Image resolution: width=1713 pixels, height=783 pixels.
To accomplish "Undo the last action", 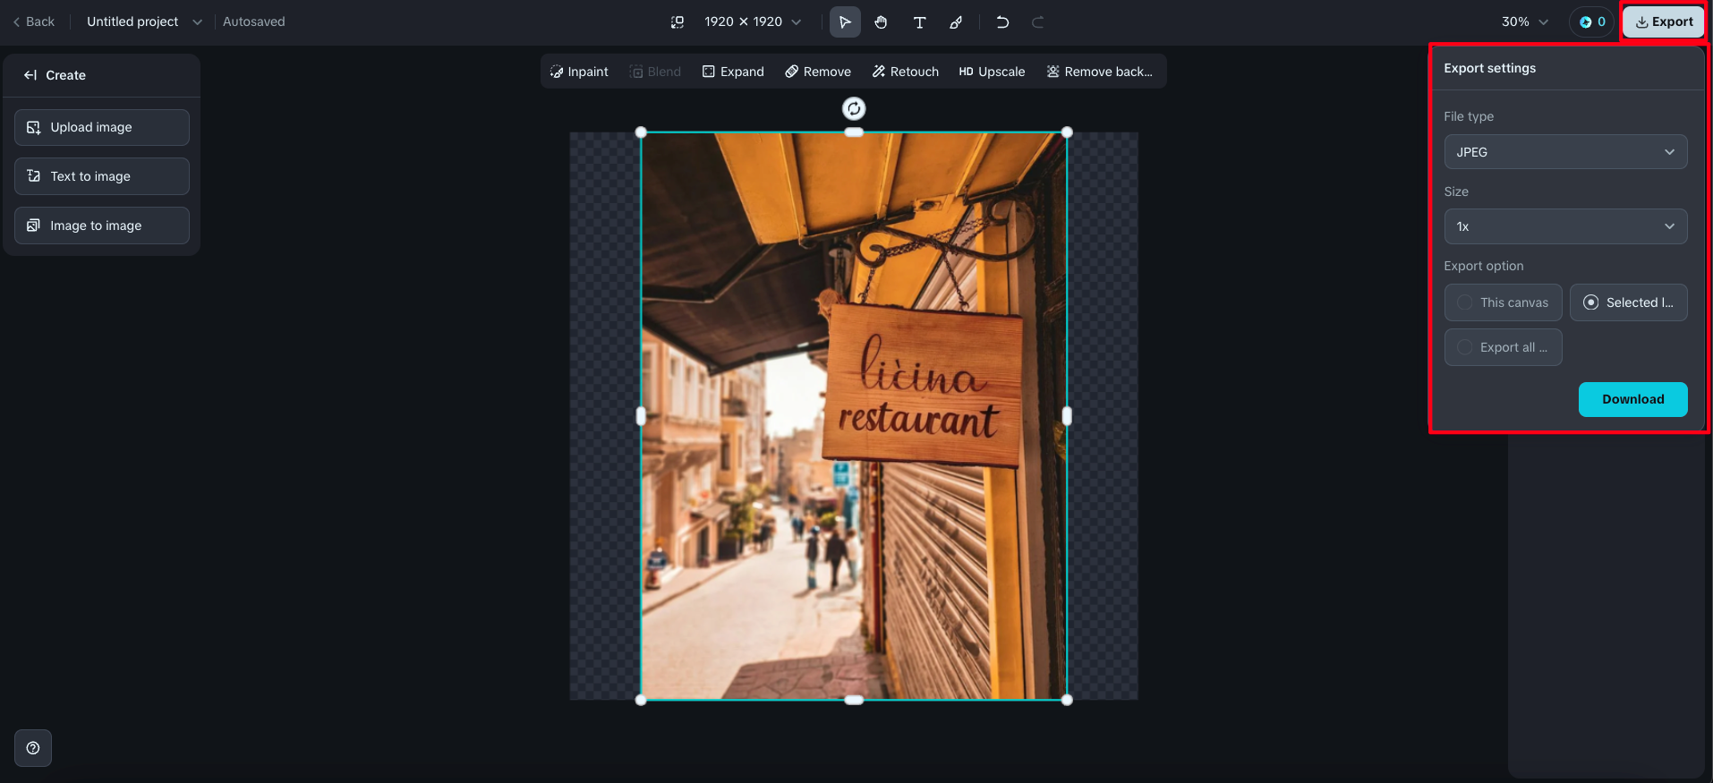I will coord(1002,22).
